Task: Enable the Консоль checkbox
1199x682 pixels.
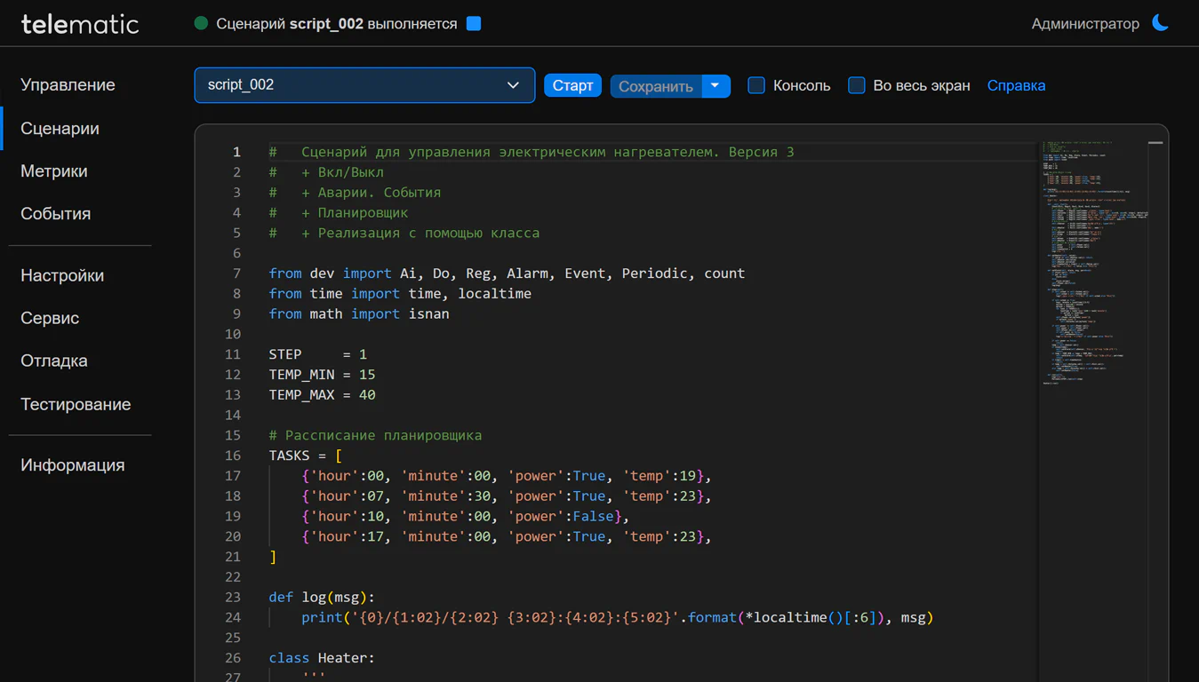Action: (756, 85)
